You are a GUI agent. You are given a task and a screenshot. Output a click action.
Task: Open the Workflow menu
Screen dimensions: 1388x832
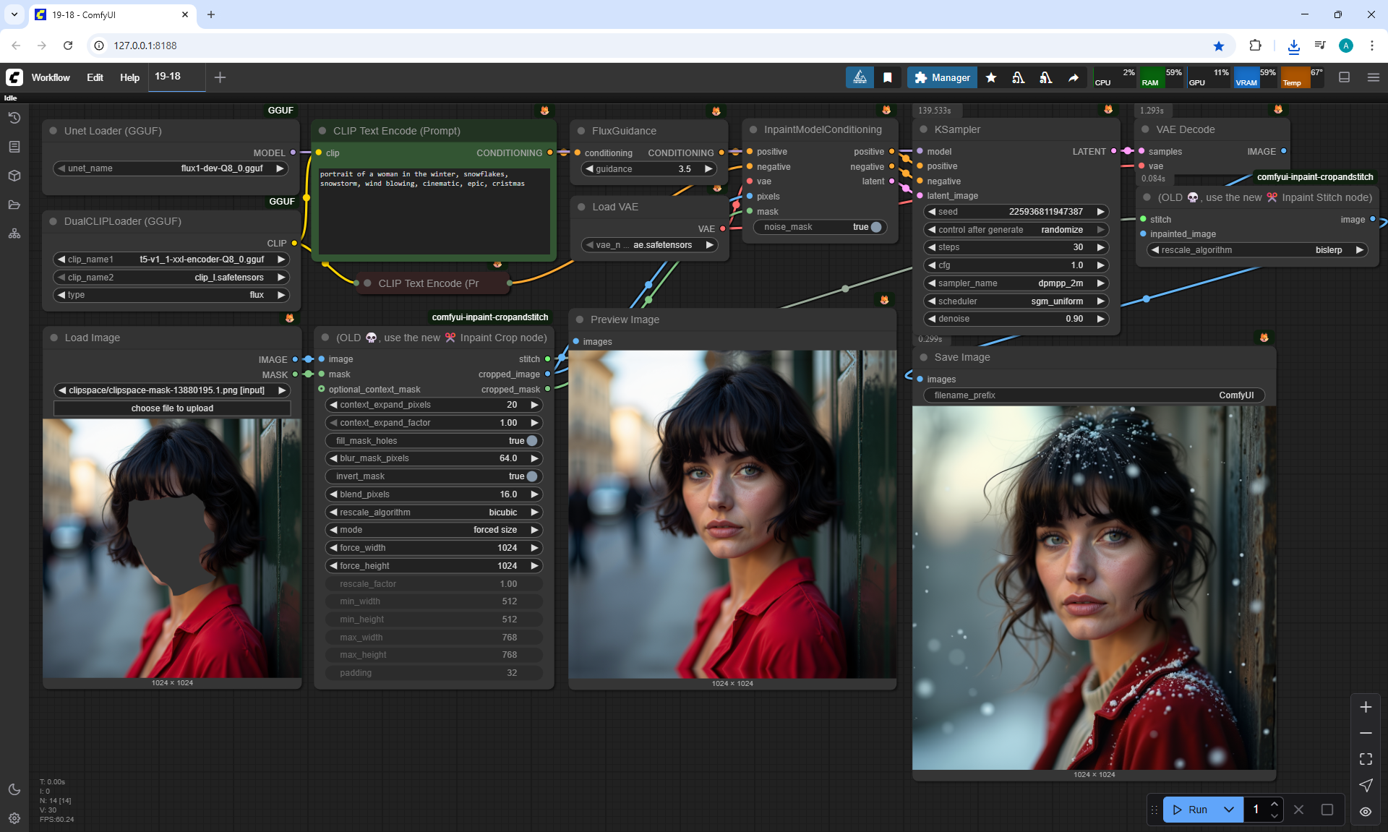pos(51,77)
